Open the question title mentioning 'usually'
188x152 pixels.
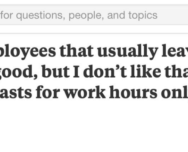94,72
